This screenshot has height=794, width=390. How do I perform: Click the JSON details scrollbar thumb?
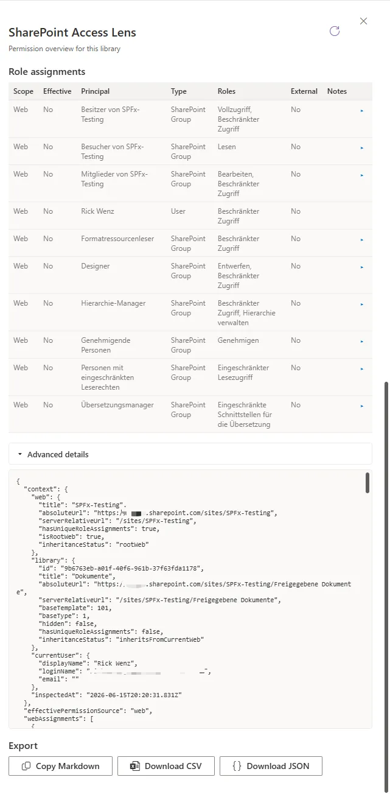pos(367,482)
